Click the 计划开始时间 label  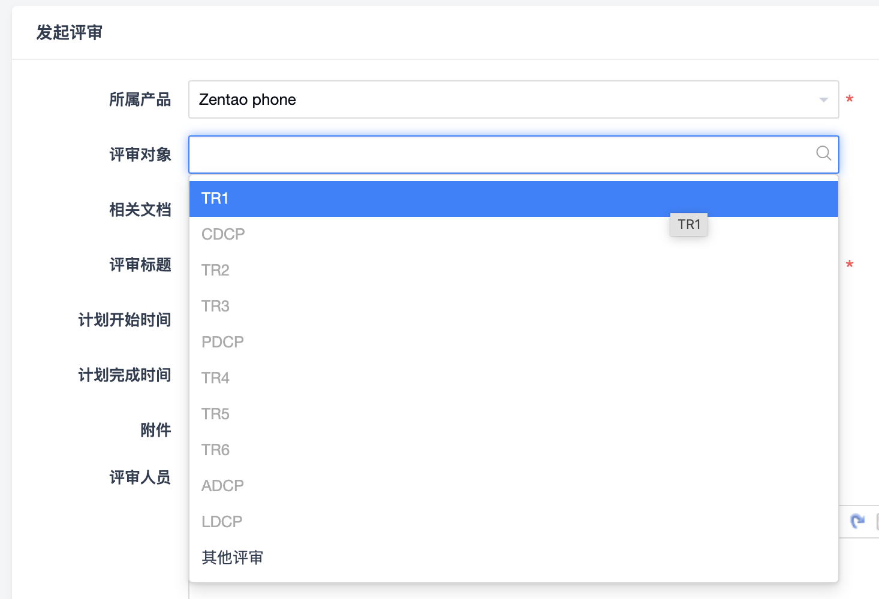point(125,320)
